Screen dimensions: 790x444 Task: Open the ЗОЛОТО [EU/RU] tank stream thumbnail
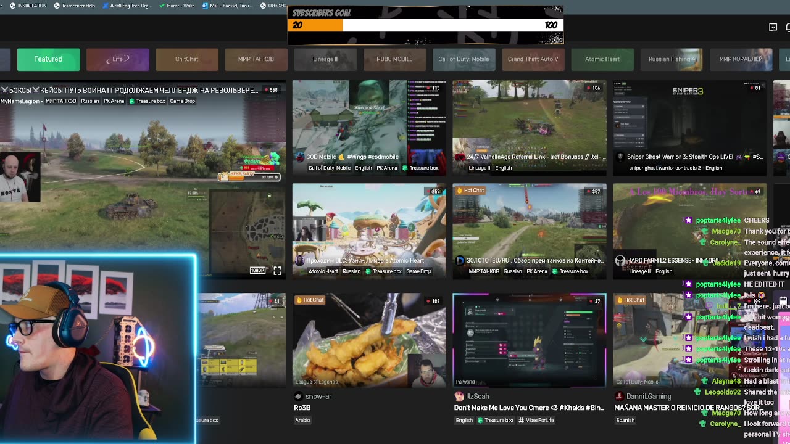point(530,230)
